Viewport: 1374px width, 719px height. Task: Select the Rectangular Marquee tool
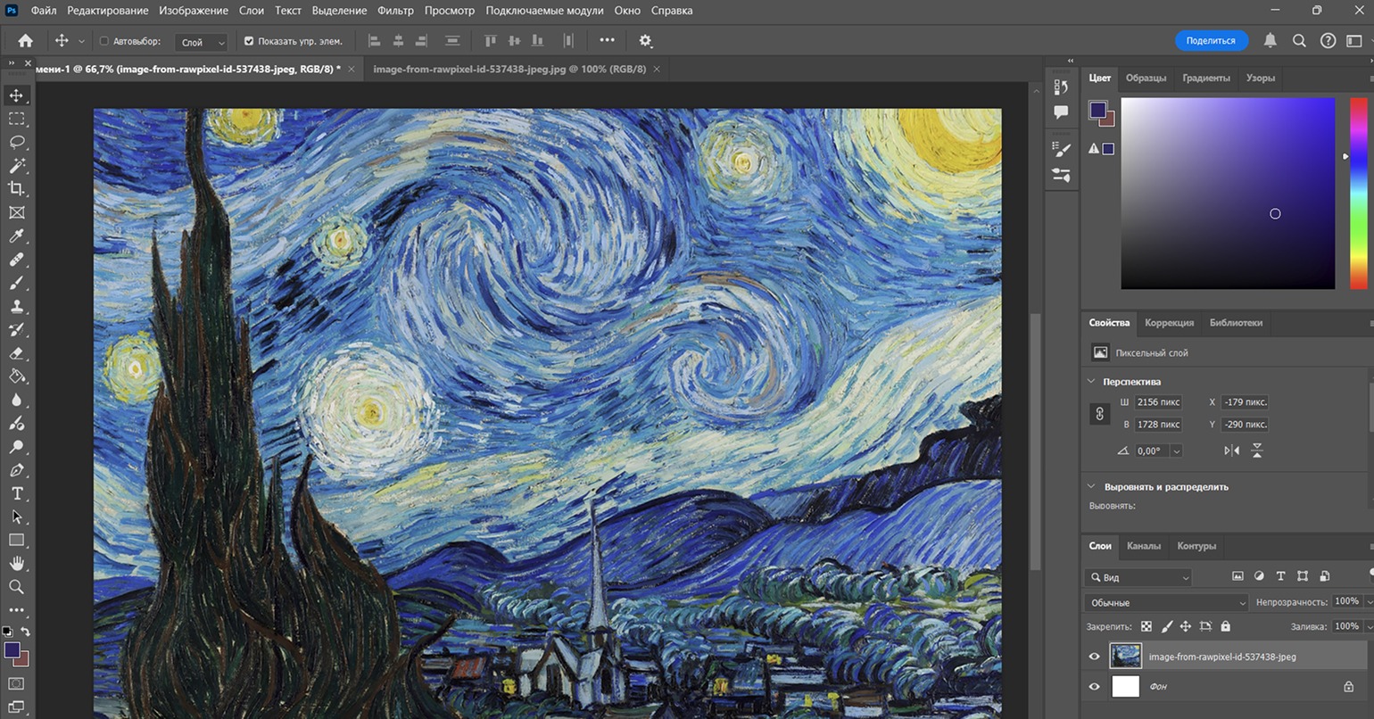click(16, 119)
